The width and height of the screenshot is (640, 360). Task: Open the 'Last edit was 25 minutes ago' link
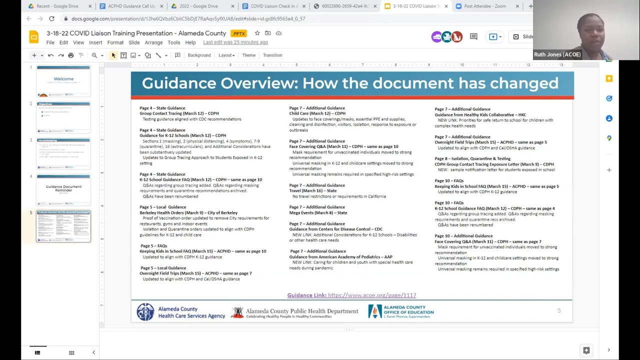point(235,42)
